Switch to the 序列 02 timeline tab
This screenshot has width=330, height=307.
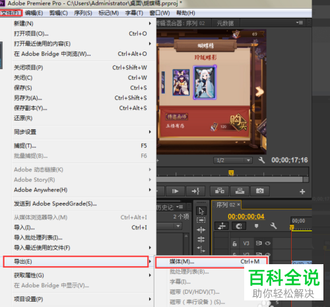[226, 205]
